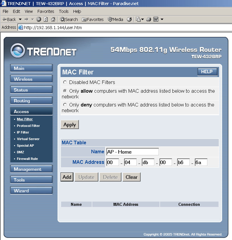Open the Favorites toolbar button
Viewport: 232px width, 240px height.
pos(93,19)
